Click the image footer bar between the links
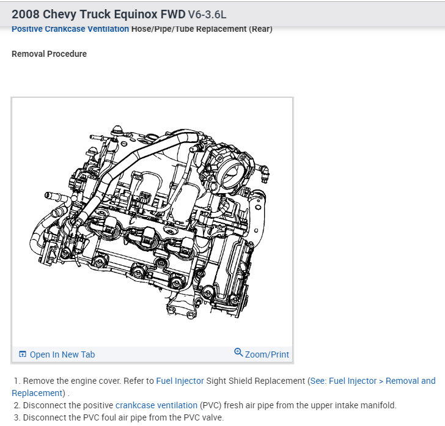This screenshot has height=426, width=445. (x=164, y=354)
